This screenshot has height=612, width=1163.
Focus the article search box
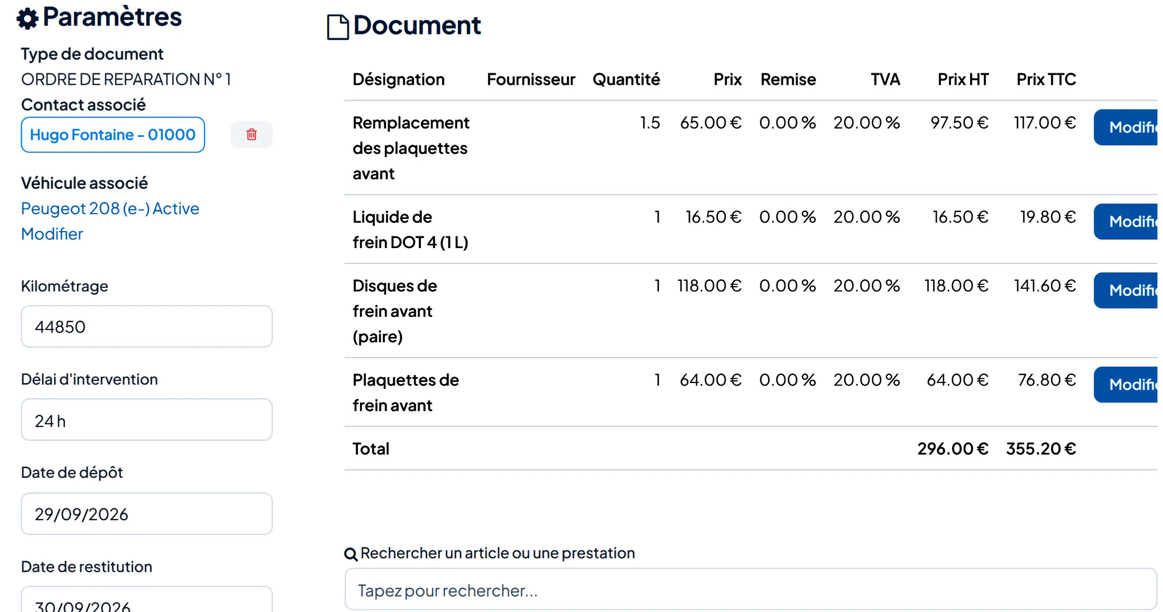point(751,590)
